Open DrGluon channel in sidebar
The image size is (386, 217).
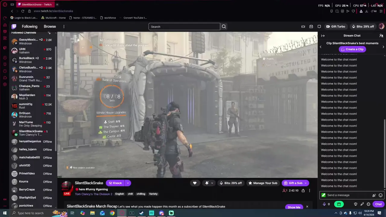[x=32, y=115]
